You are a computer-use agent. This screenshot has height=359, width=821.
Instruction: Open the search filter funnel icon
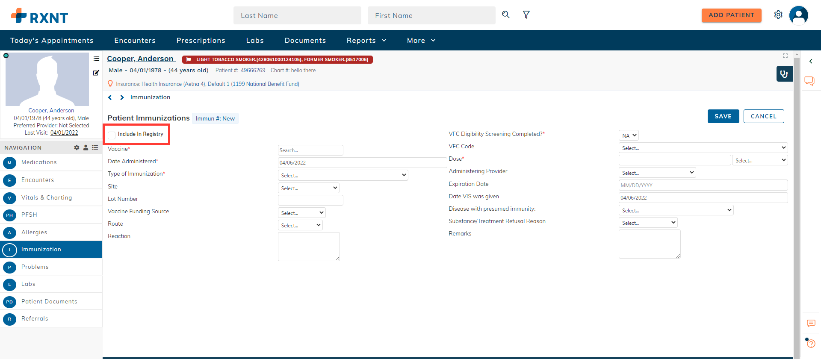click(526, 15)
